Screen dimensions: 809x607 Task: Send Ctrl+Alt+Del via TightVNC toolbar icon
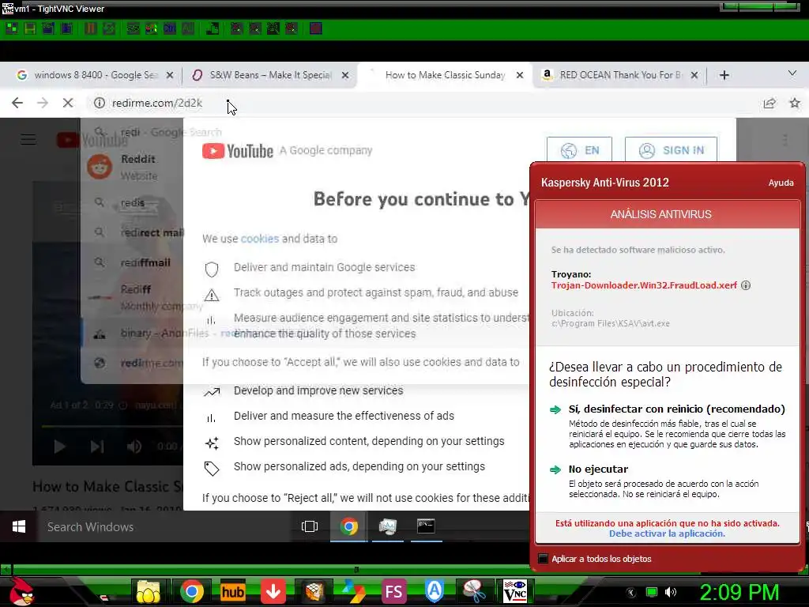click(x=133, y=28)
